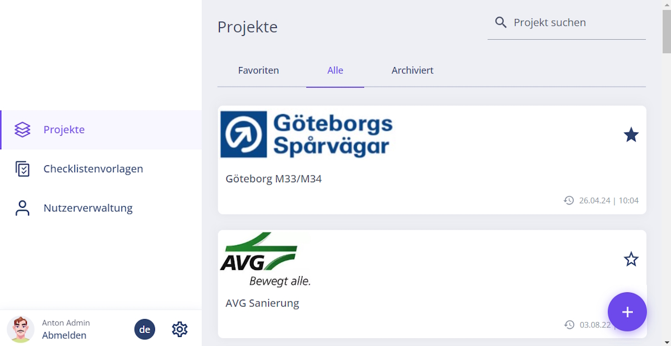Viewport: 671px width, 346px height.
Task: Click the magnifier search icon
Action: coord(501,22)
